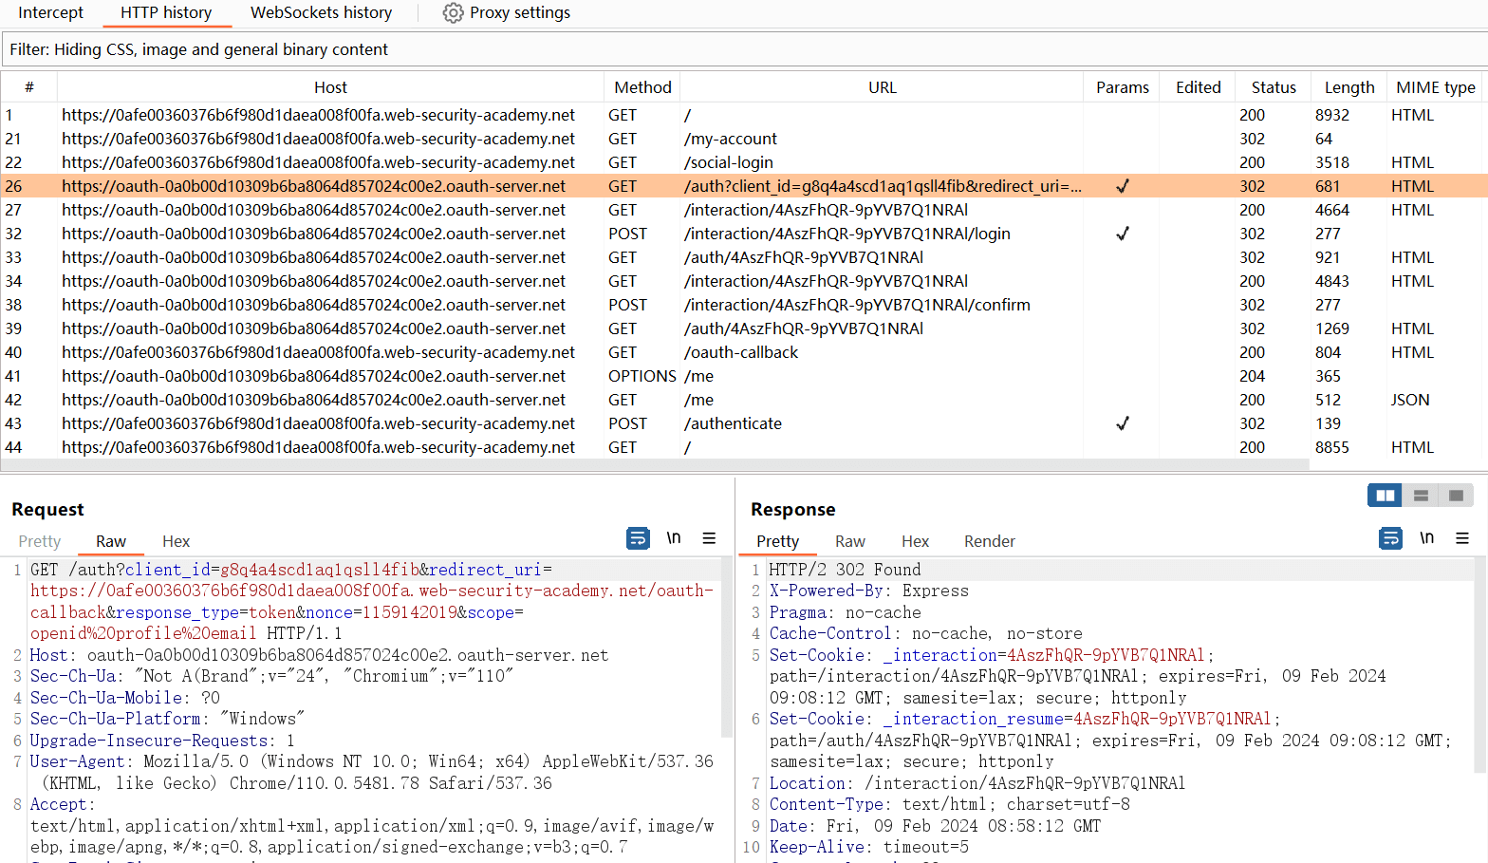Open Request panel hamburger menu
The image size is (1488, 863).
[709, 538]
